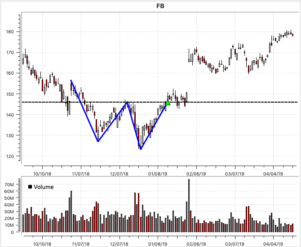Click 12/07/18 date under price chart

[x=119, y=174]
